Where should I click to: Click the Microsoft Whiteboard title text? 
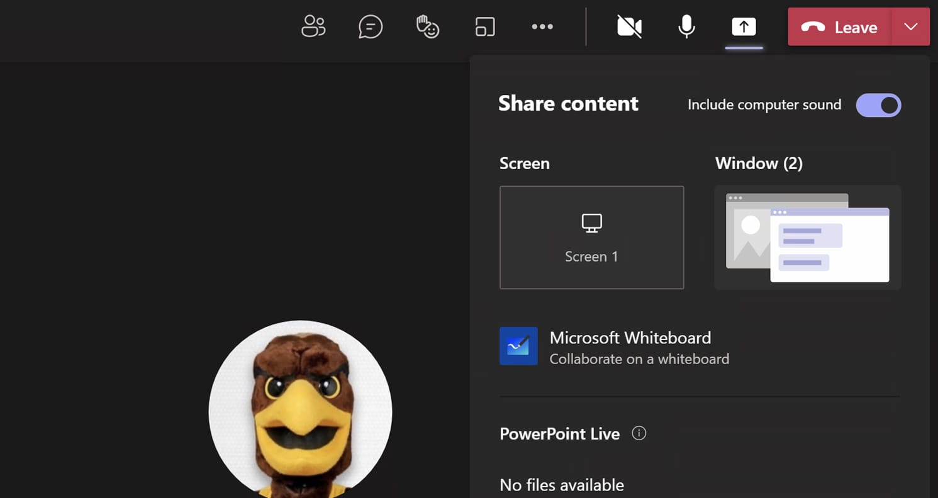click(630, 338)
